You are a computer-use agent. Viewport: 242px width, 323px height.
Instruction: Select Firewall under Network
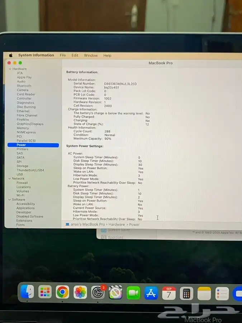[22, 183]
